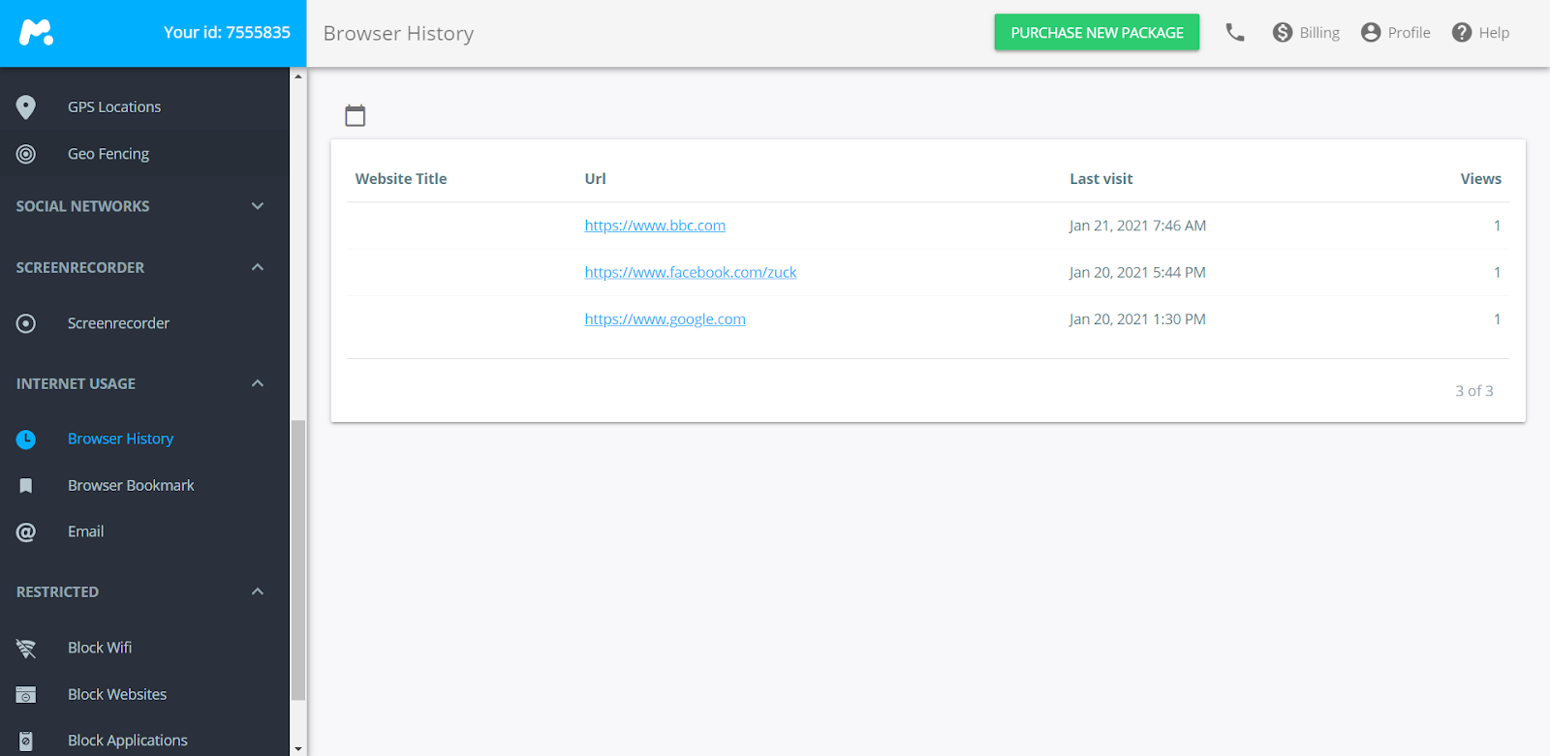
Task: Click the sidebar scroll up arrow
Action: [x=298, y=76]
